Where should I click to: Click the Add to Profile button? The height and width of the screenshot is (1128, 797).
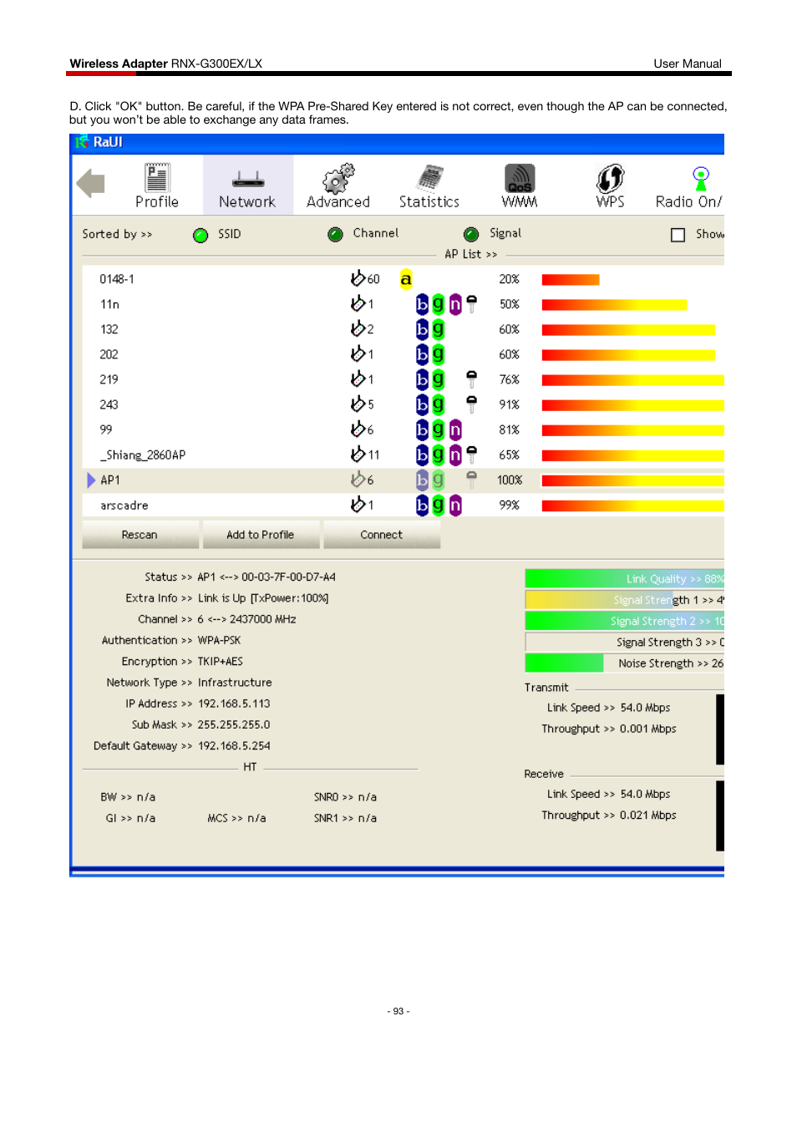point(261,535)
